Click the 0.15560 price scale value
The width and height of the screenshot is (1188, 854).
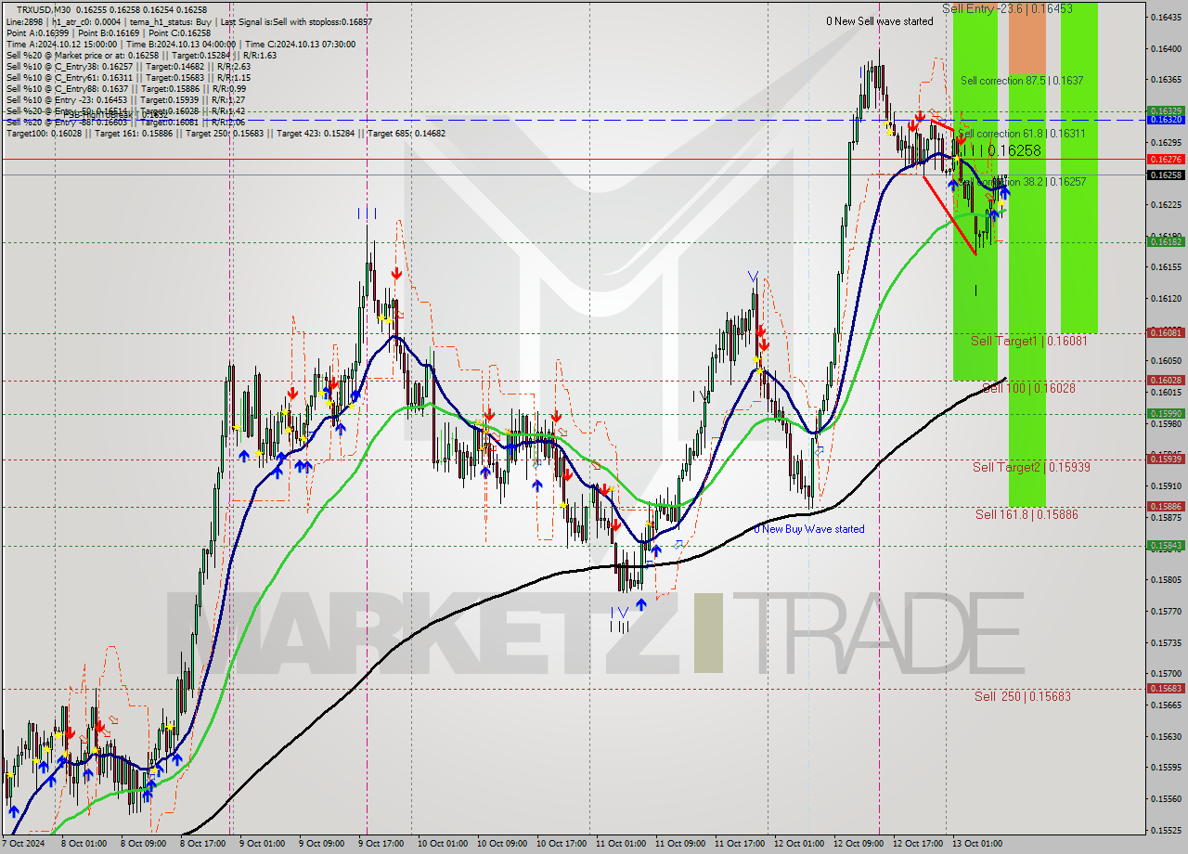point(1166,798)
